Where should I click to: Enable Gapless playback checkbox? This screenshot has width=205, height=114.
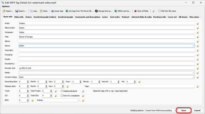tap(62, 91)
